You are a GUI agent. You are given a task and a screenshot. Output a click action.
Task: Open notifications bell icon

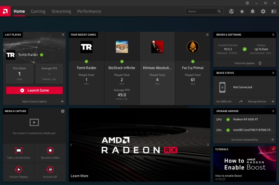pyautogui.click(x=252, y=12)
